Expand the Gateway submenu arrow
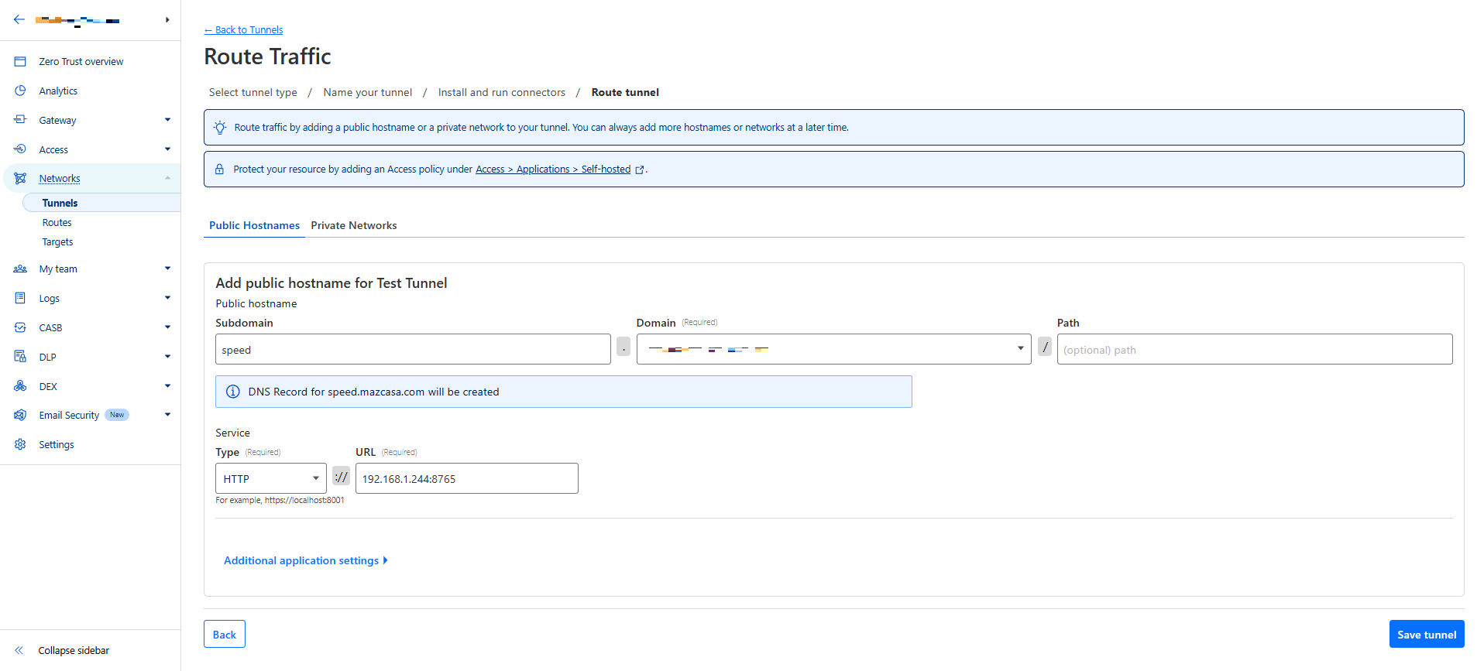 pos(167,120)
